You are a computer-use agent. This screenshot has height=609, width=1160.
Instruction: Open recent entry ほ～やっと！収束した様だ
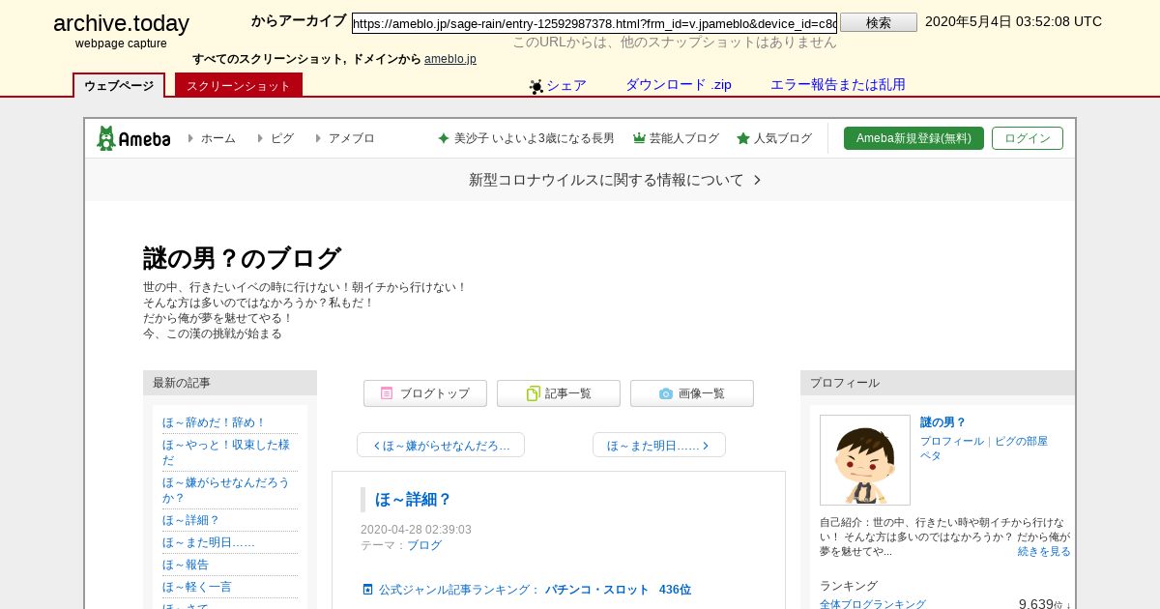click(x=226, y=452)
